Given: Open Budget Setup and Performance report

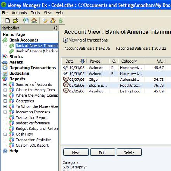Looking at the screenshot, I should tap(37, 129).
